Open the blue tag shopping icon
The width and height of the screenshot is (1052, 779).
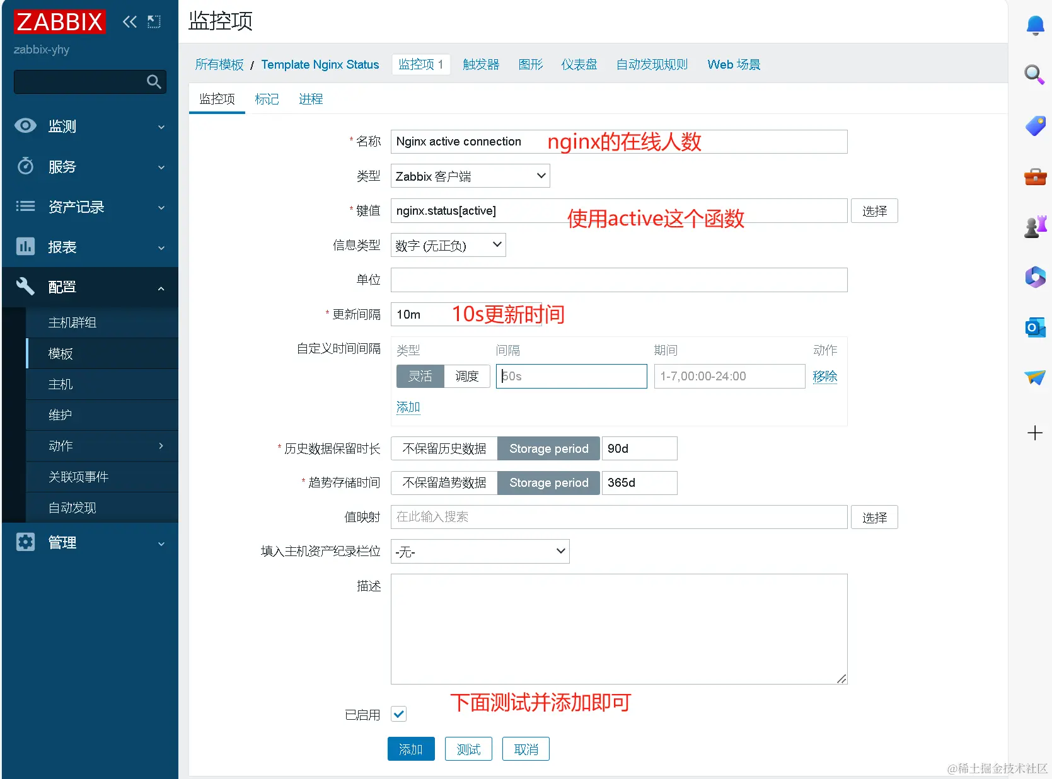tap(1035, 125)
